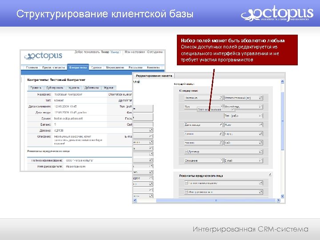Click edit icon of Реквизиты юридического лица section
This screenshot has width=320, height=240.
click(270, 175)
